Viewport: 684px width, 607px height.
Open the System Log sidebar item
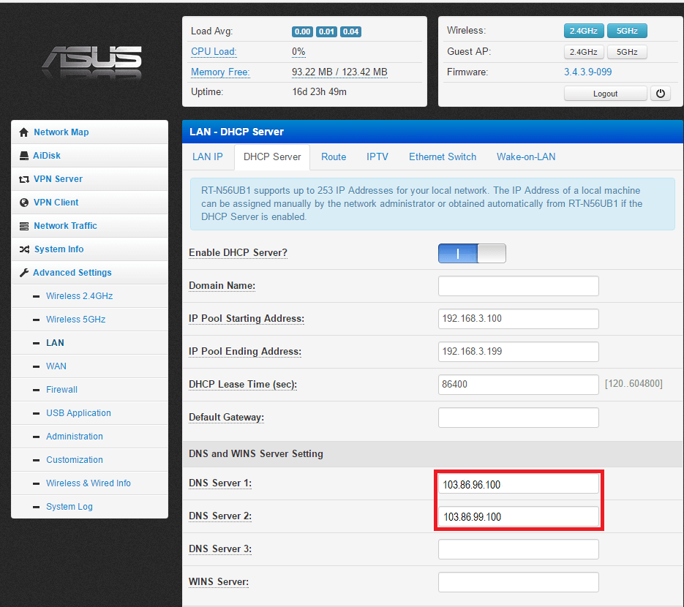(x=69, y=507)
